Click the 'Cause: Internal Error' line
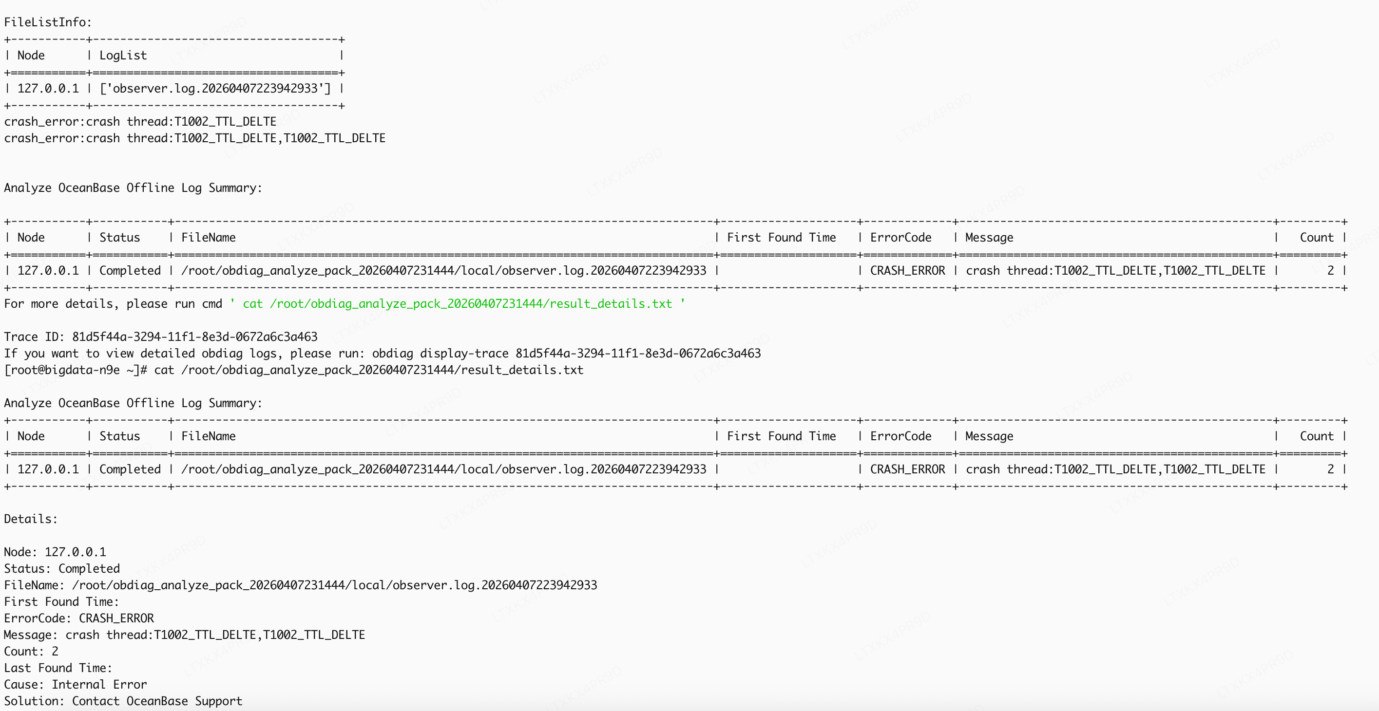This screenshot has width=1379, height=711. coord(75,685)
